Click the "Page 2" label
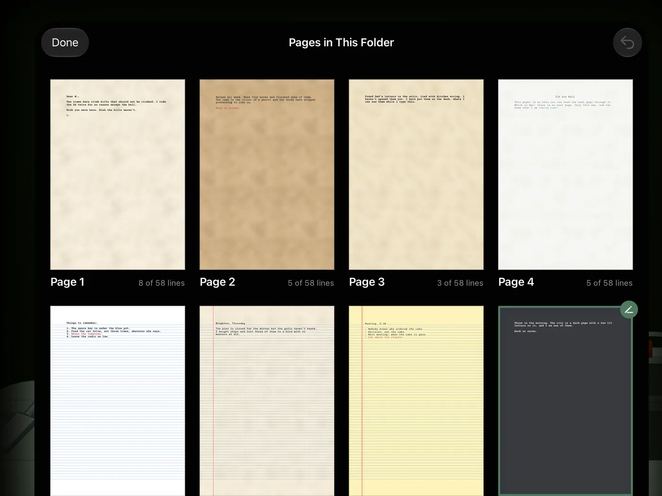The image size is (662, 496). coord(218,282)
